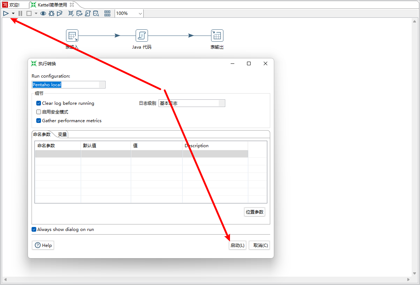Open the 100% zoom level dropdown
Screen dimensions: 420x285
[x=140, y=13]
